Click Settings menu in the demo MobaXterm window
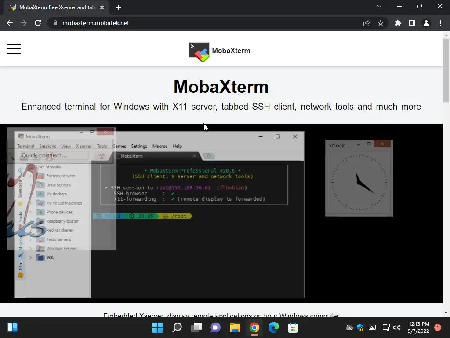The width and height of the screenshot is (450, 338). (x=139, y=146)
